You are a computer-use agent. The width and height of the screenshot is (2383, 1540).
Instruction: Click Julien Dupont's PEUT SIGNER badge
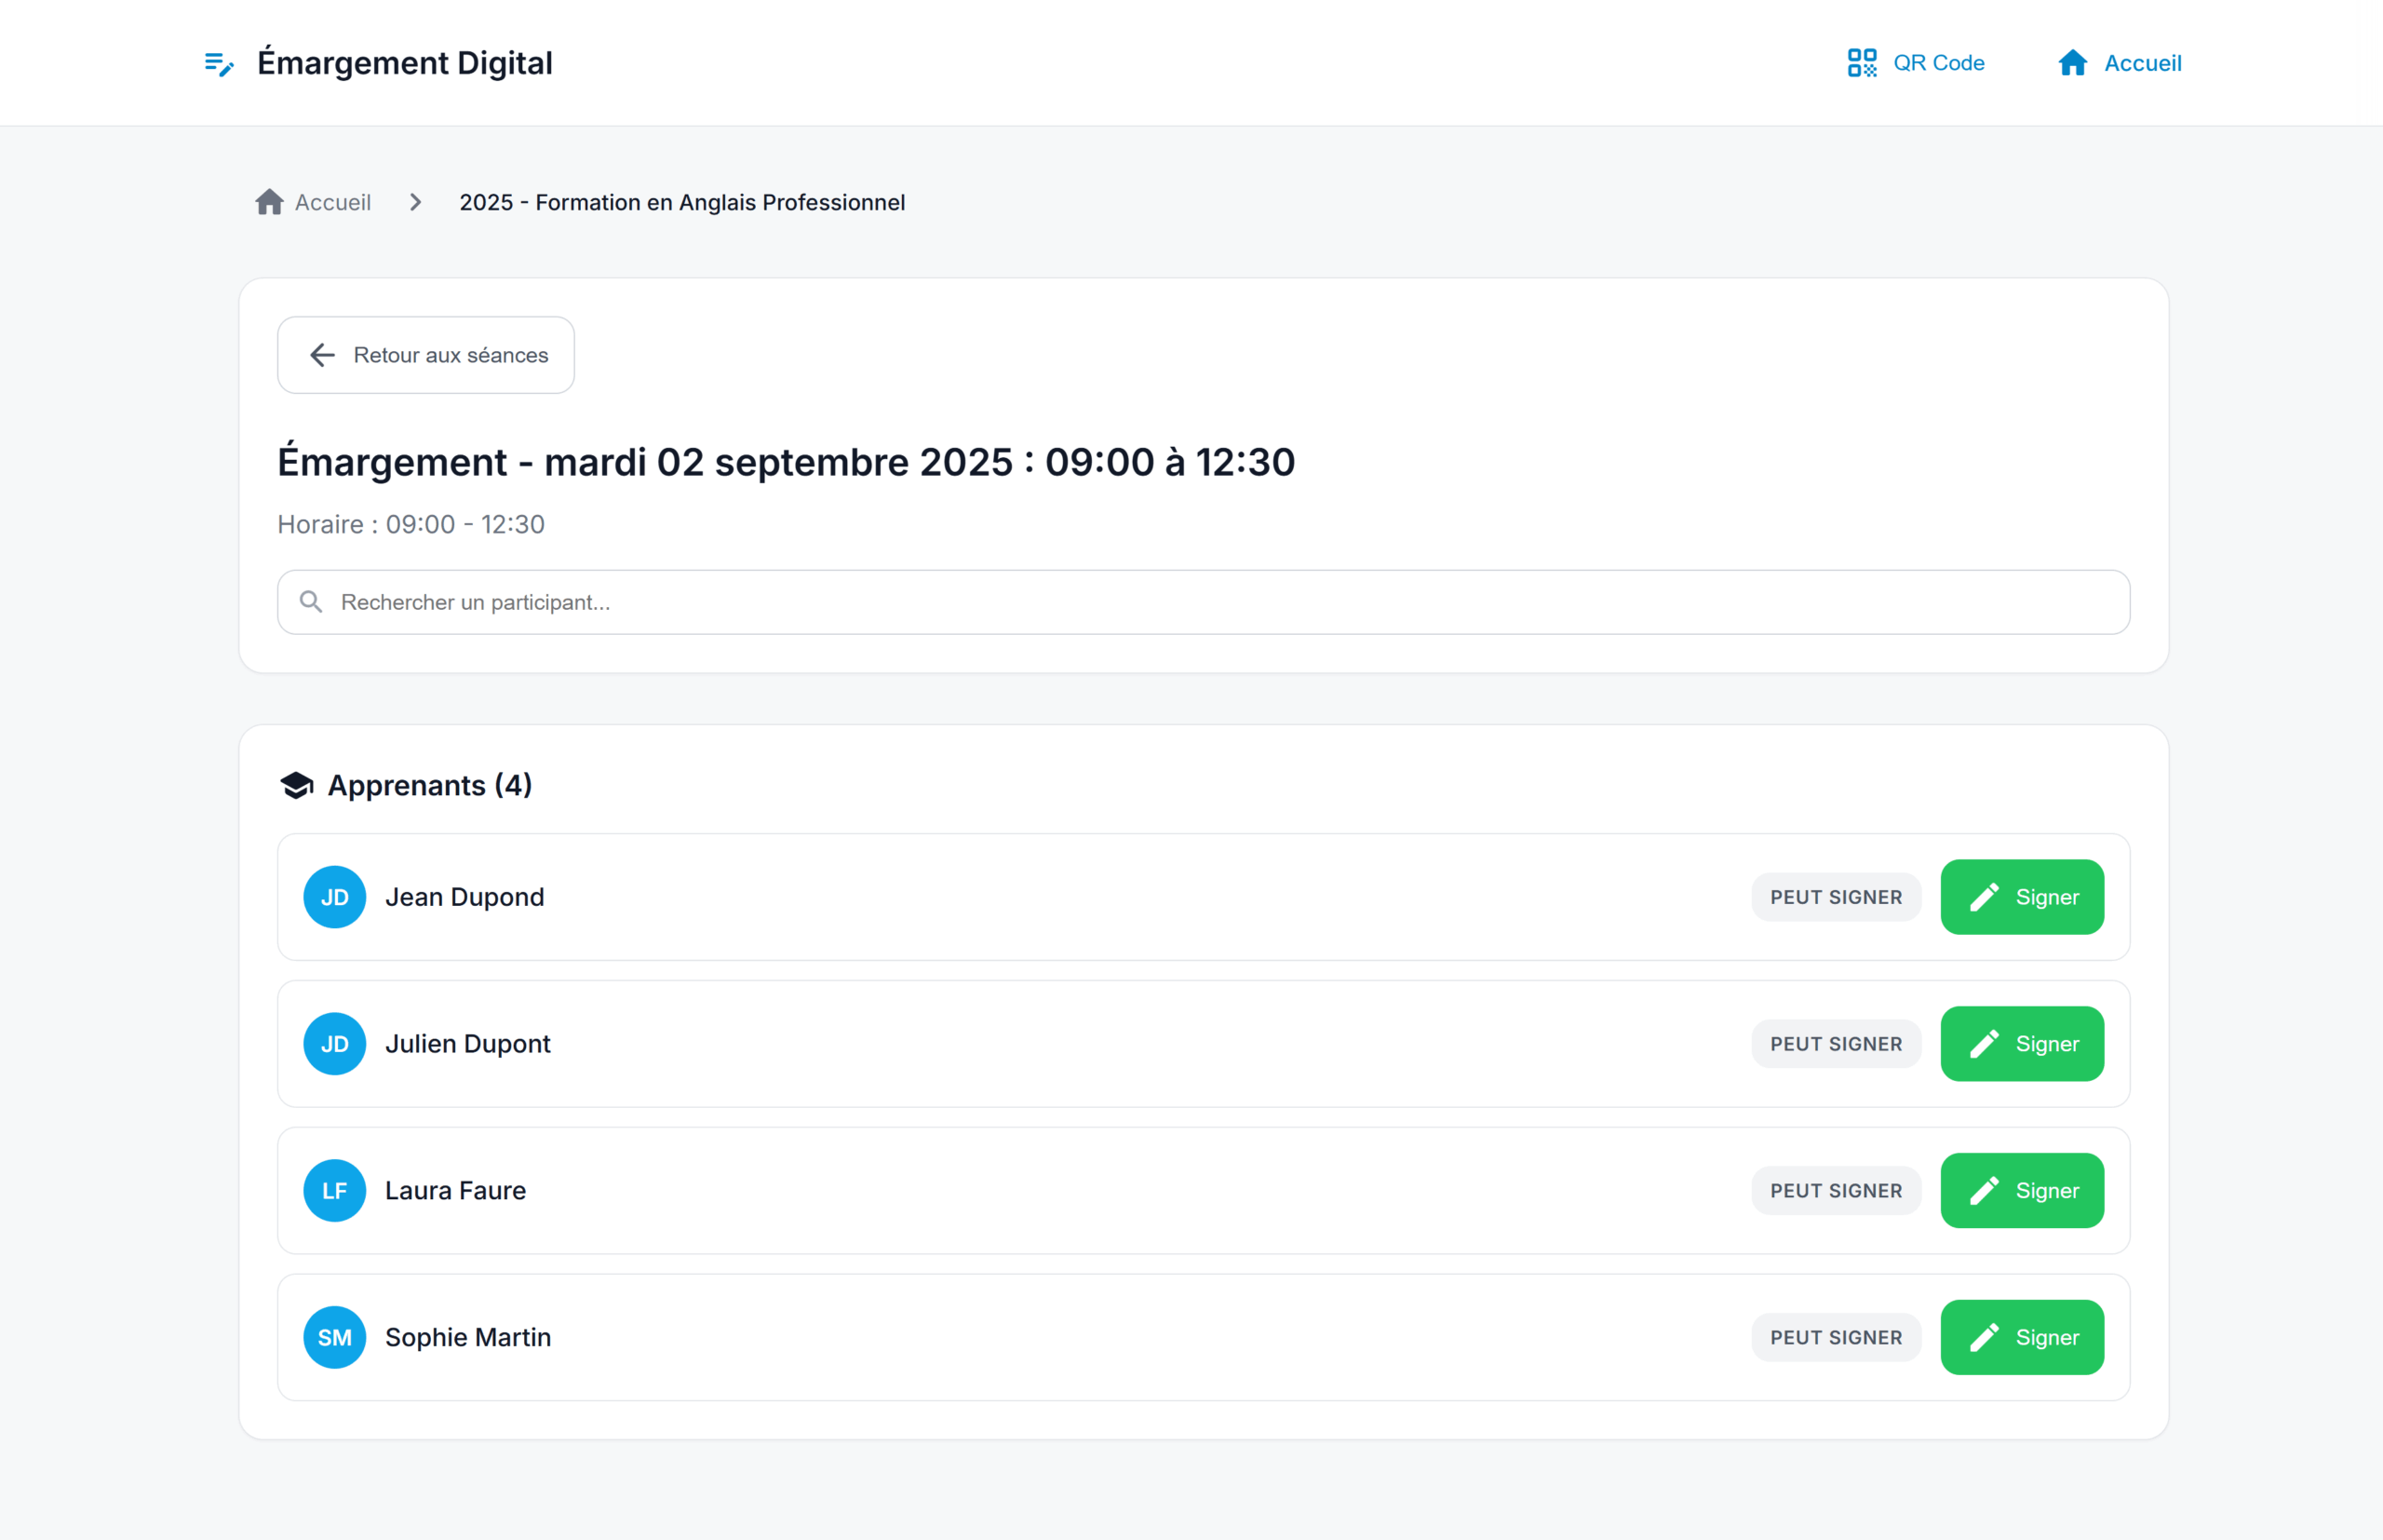(x=1836, y=1044)
